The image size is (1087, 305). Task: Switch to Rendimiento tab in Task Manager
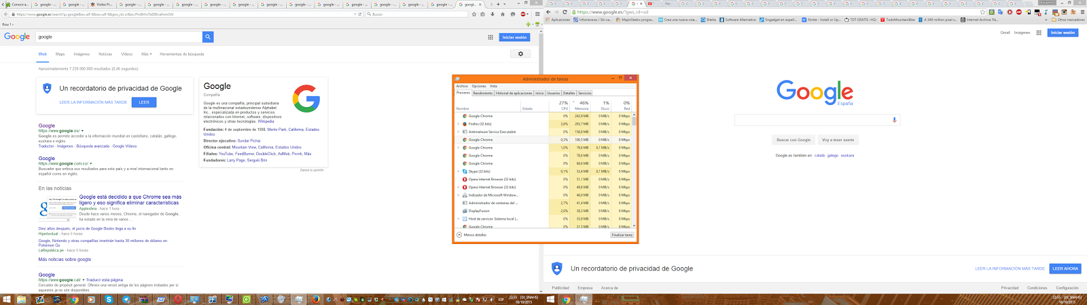(483, 93)
